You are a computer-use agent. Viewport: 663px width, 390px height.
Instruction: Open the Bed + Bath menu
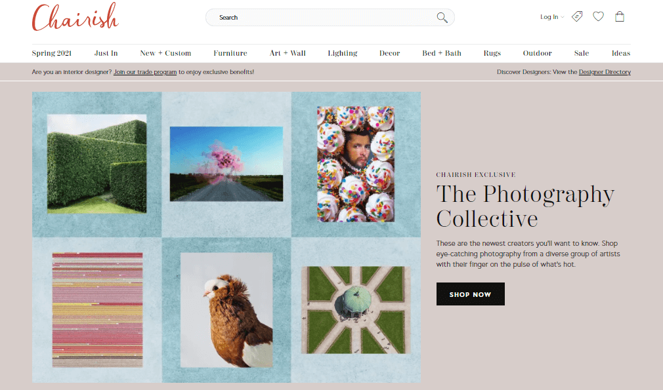point(441,53)
